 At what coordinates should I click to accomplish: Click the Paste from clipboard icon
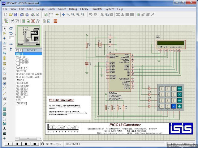click(x=111, y=15)
